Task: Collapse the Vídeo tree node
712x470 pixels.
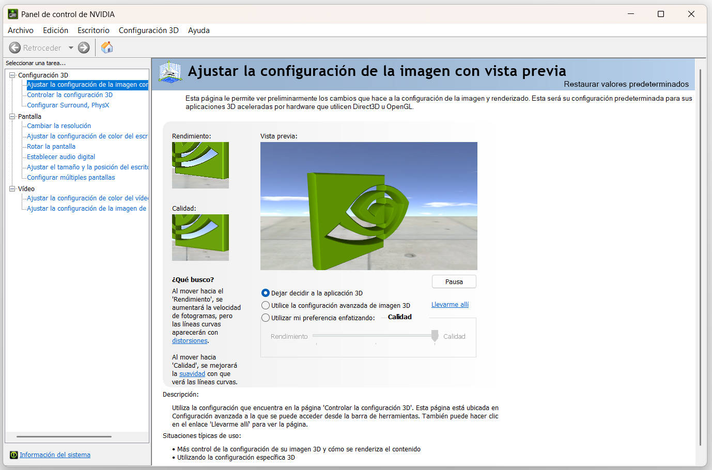Action: tap(12, 189)
